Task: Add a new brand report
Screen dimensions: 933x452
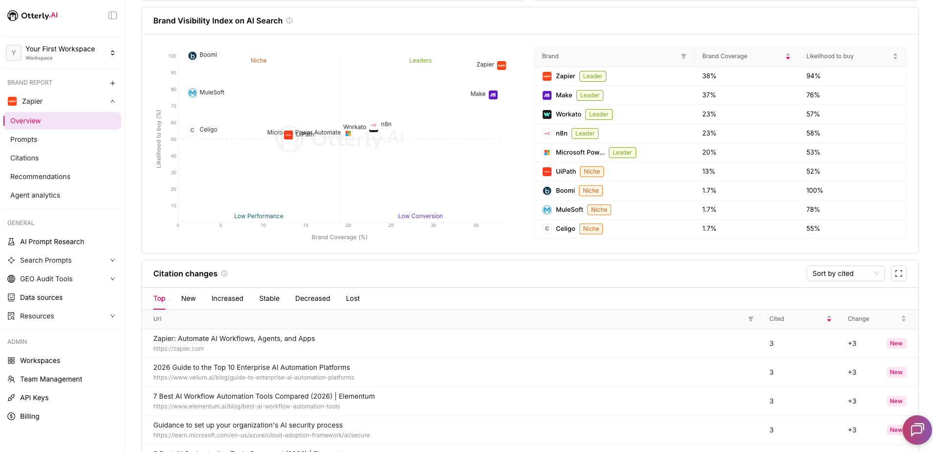Action: 113,83
